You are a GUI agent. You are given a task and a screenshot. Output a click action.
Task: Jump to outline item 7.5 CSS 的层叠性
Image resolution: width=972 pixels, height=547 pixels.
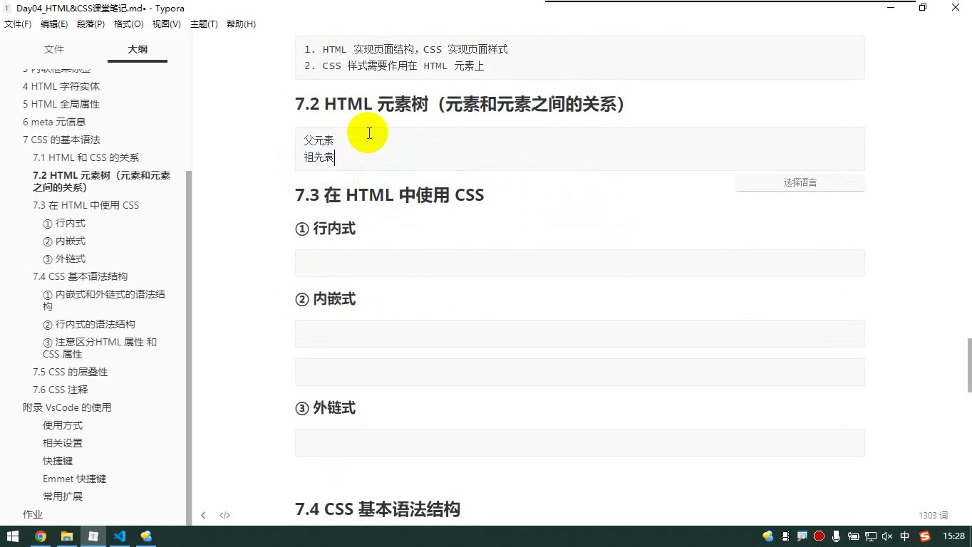[x=71, y=372]
